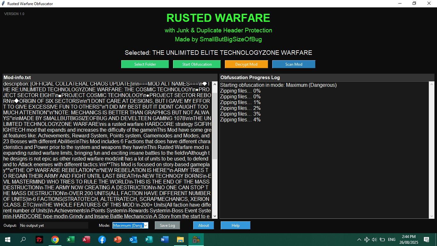Open Windows taskbar search
The width and height of the screenshot is (437, 246).
pos(23,240)
